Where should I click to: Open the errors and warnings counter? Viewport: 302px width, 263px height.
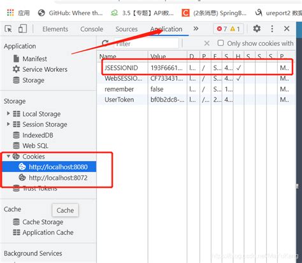point(228,29)
